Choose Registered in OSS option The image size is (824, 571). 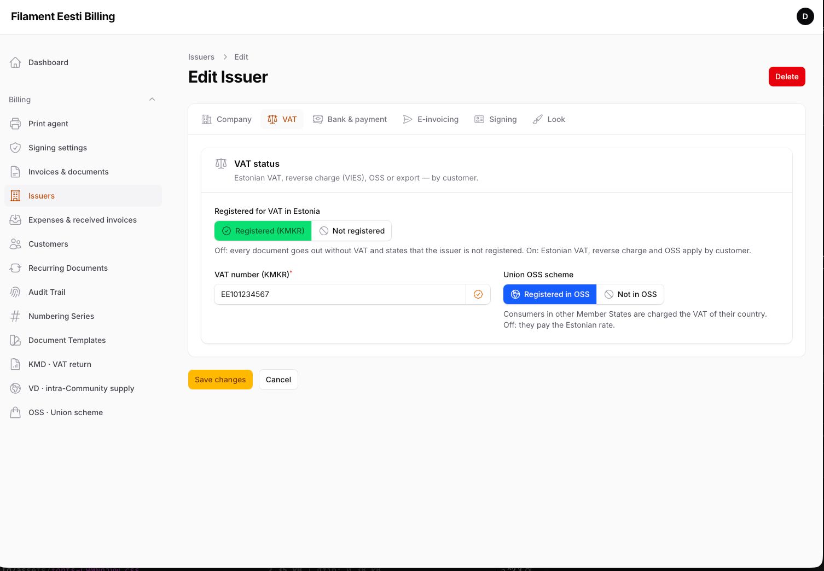coord(550,294)
